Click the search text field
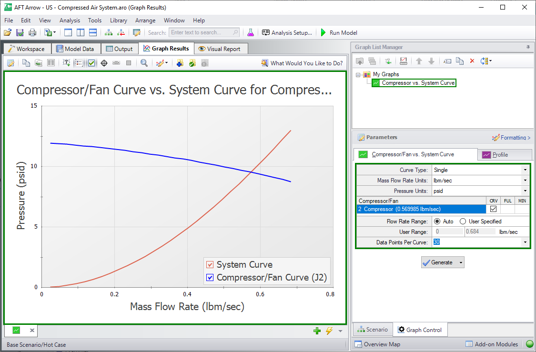This screenshot has width=536, height=352. pyautogui.click(x=204, y=32)
